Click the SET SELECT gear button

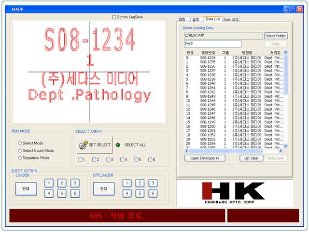95,145
